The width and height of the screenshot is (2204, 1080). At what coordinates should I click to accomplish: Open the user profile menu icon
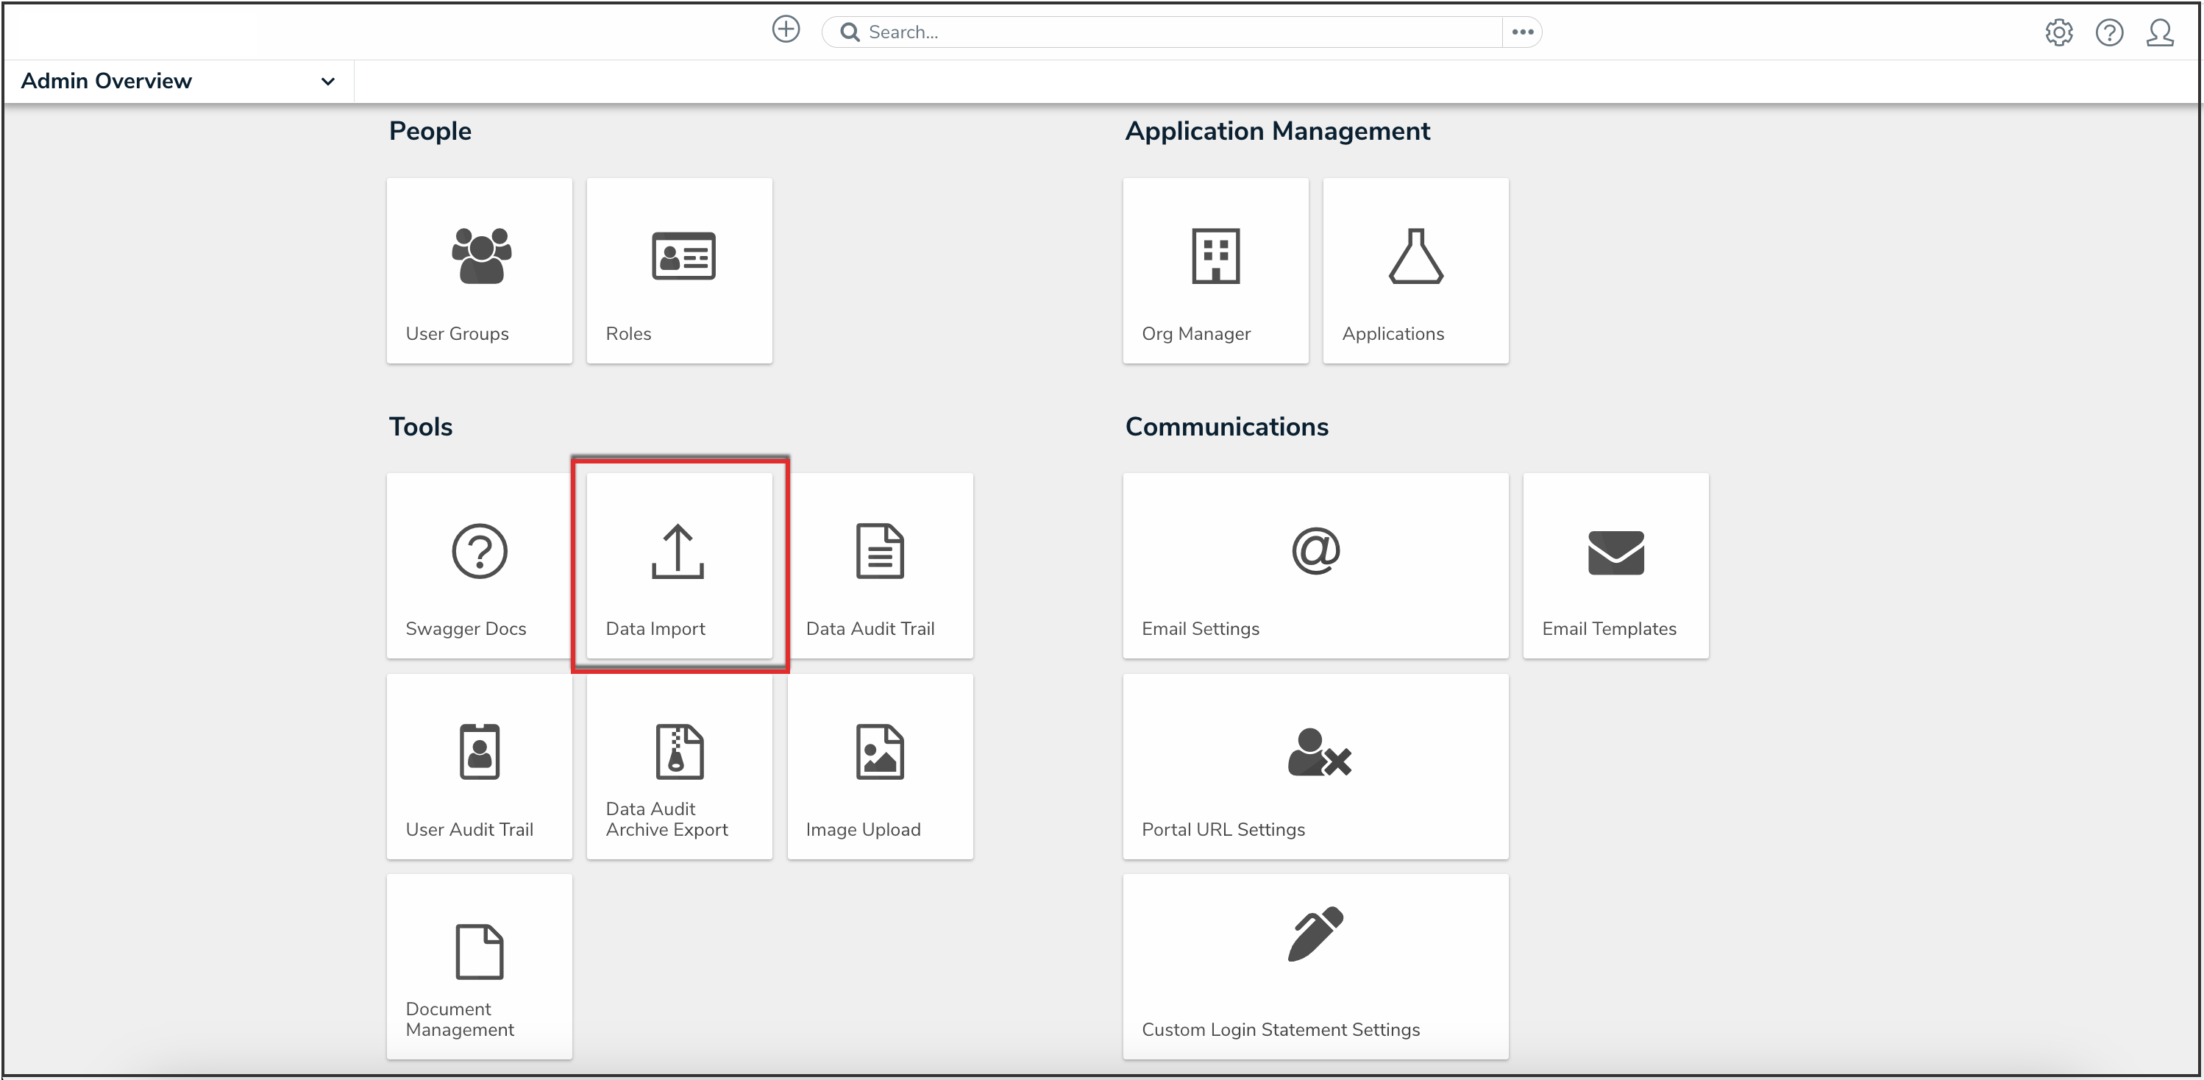2160,32
